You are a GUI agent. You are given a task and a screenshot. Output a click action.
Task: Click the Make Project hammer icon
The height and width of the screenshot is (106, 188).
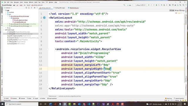(x=124, y=5)
